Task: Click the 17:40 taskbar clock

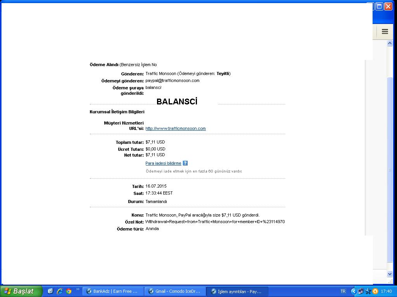Action: [387, 291]
